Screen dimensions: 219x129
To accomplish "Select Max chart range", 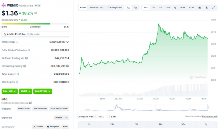I will click(183, 7).
